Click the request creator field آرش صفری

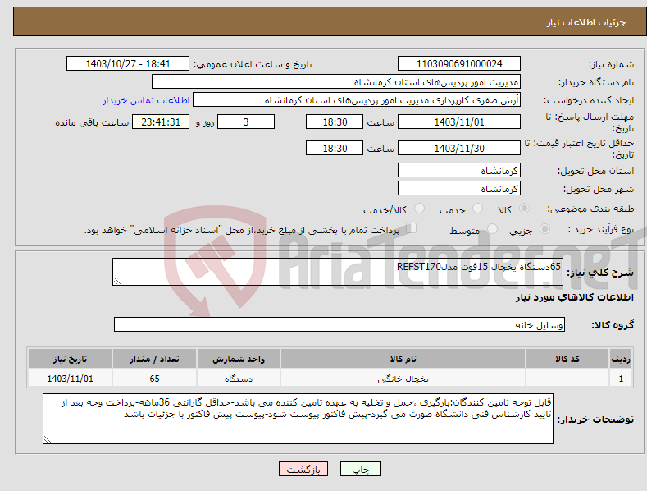pyautogui.click(x=357, y=100)
